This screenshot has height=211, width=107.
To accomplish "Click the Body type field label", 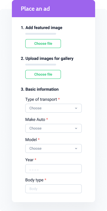I will click(x=34, y=180).
